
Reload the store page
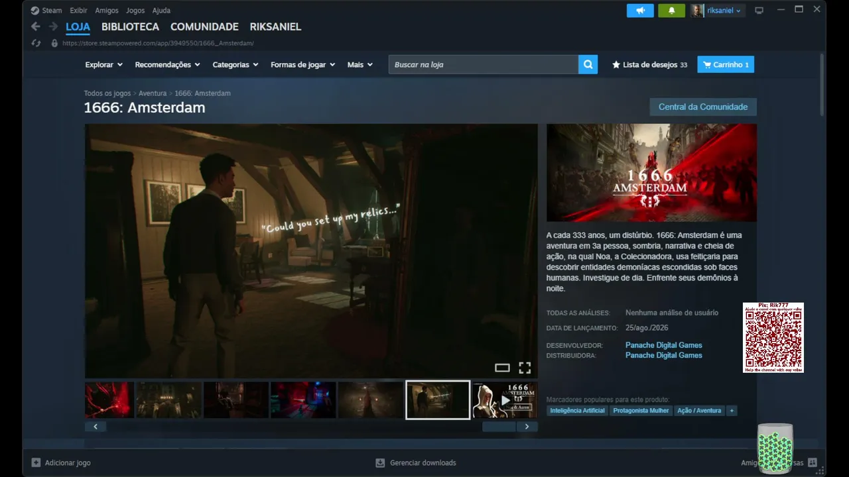tap(36, 43)
